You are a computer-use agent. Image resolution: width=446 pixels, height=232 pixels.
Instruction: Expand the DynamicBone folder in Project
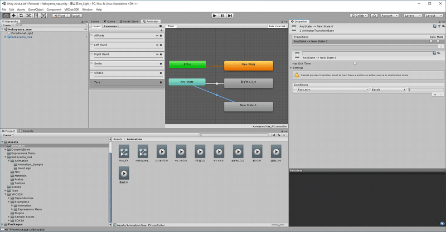coord(6,149)
